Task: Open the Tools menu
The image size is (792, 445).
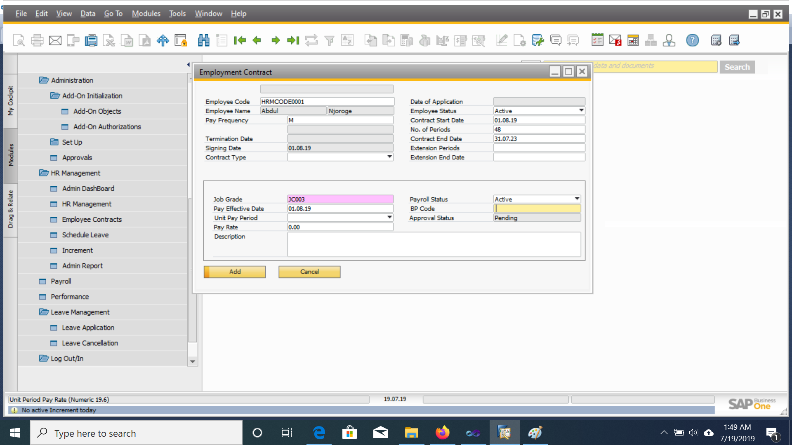Action: (177, 14)
